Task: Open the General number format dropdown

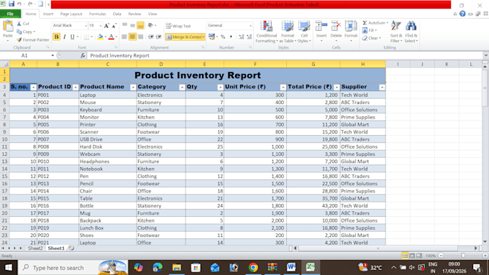Action: [x=250, y=26]
